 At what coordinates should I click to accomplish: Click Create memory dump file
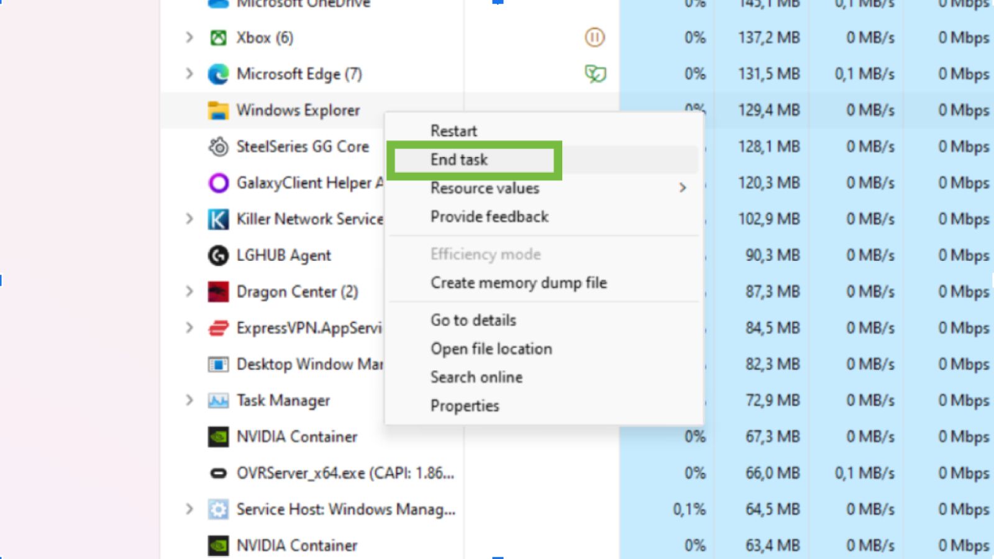pos(519,283)
